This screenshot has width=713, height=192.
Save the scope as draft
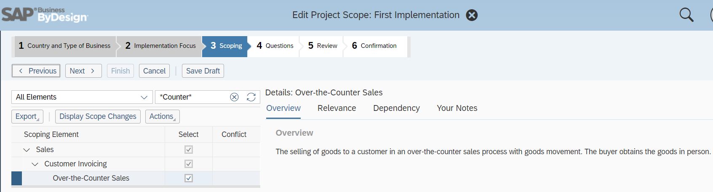pyautogui.click(x=203, y=71)
